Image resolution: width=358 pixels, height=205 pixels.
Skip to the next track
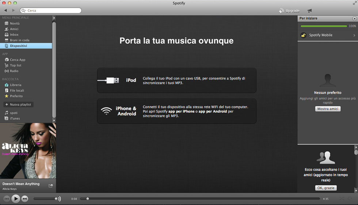pyautogui.click(x=25, y=199)
